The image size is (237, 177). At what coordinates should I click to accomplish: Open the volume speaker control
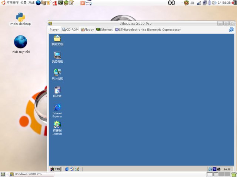pyautogui.click(x=214, y=3)
